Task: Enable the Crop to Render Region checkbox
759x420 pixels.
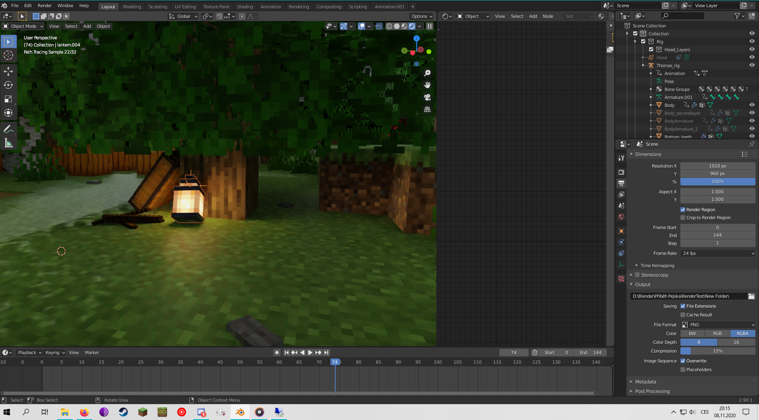Action: 683,218
